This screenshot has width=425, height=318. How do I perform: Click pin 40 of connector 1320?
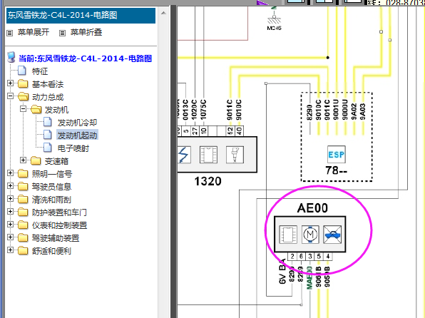pos(239,131)
